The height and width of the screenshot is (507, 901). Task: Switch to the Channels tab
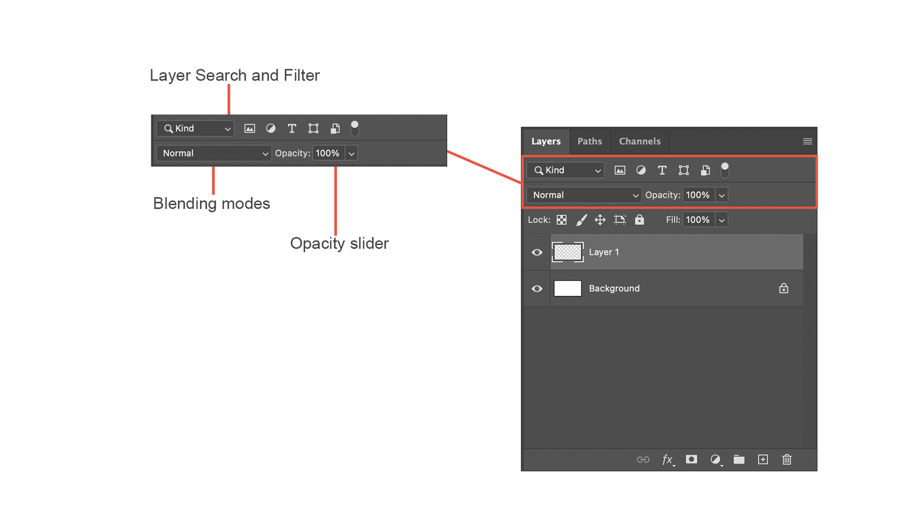(x=640, y=141)
